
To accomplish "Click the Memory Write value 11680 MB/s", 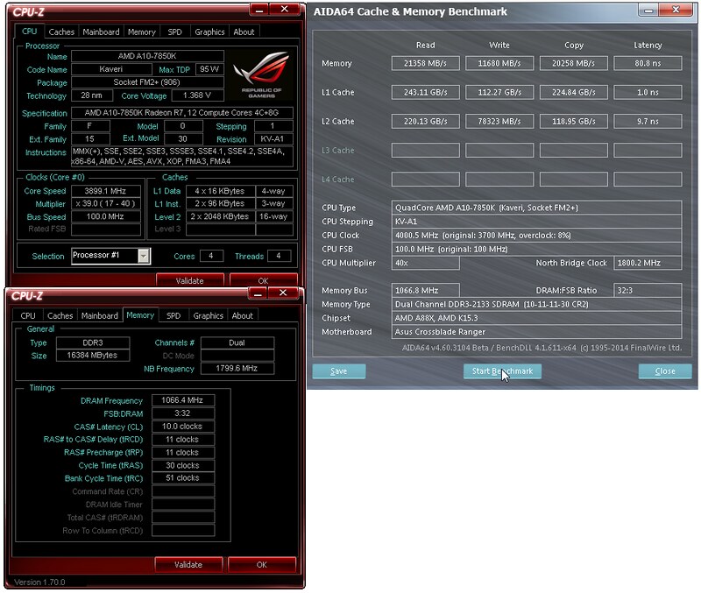I will coord(499,63).
